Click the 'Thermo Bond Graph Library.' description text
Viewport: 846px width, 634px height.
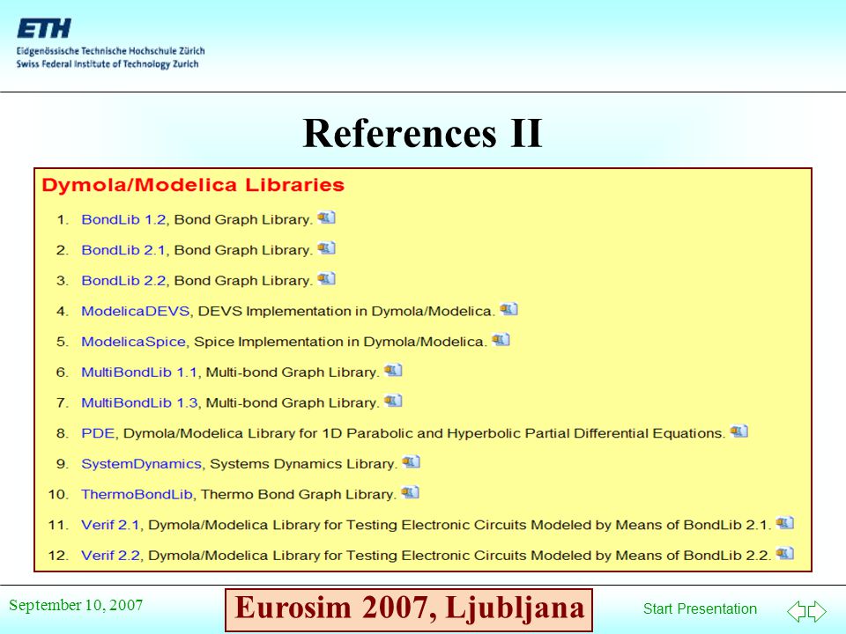[299, 494]
